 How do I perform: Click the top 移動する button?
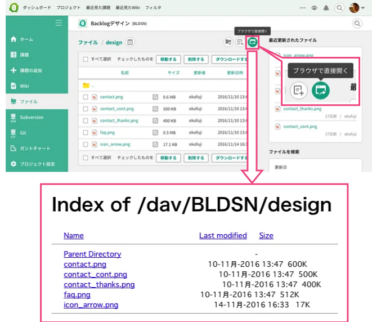coord(168,59)
